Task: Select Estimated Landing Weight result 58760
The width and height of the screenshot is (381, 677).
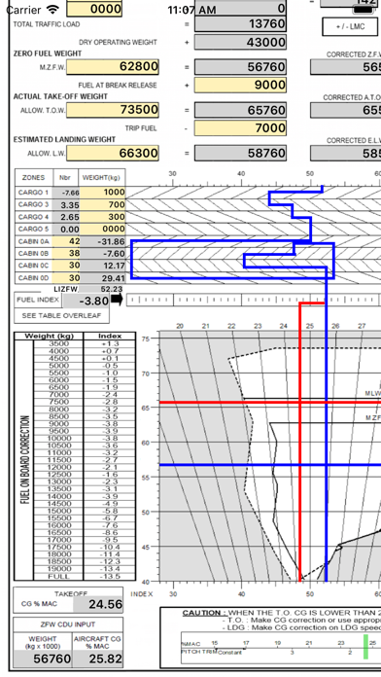Action: tap(240, 153)
